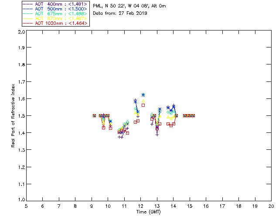
Task: Click the 20 x-axis hour label
Action: click(271, 206)
